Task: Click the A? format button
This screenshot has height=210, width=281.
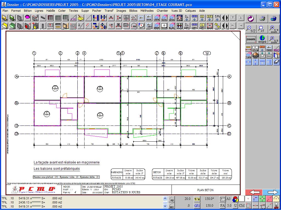Action: (222, 199)
